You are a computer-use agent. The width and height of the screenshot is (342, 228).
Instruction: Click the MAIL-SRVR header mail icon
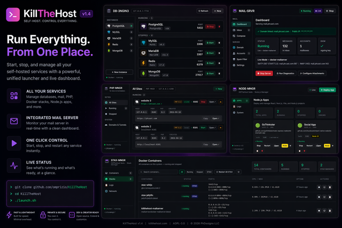(x=235, y=11)
